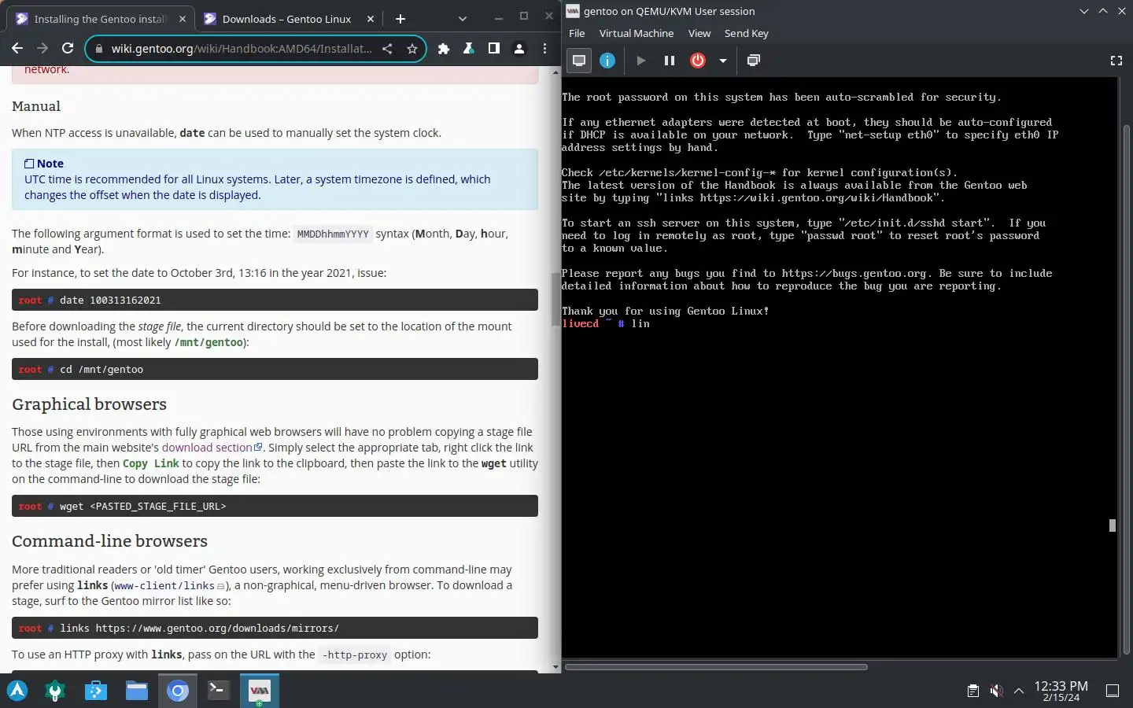Click inside the VM terminal console
This screenshot has height=708, width=1133.
tap(840, 367)
